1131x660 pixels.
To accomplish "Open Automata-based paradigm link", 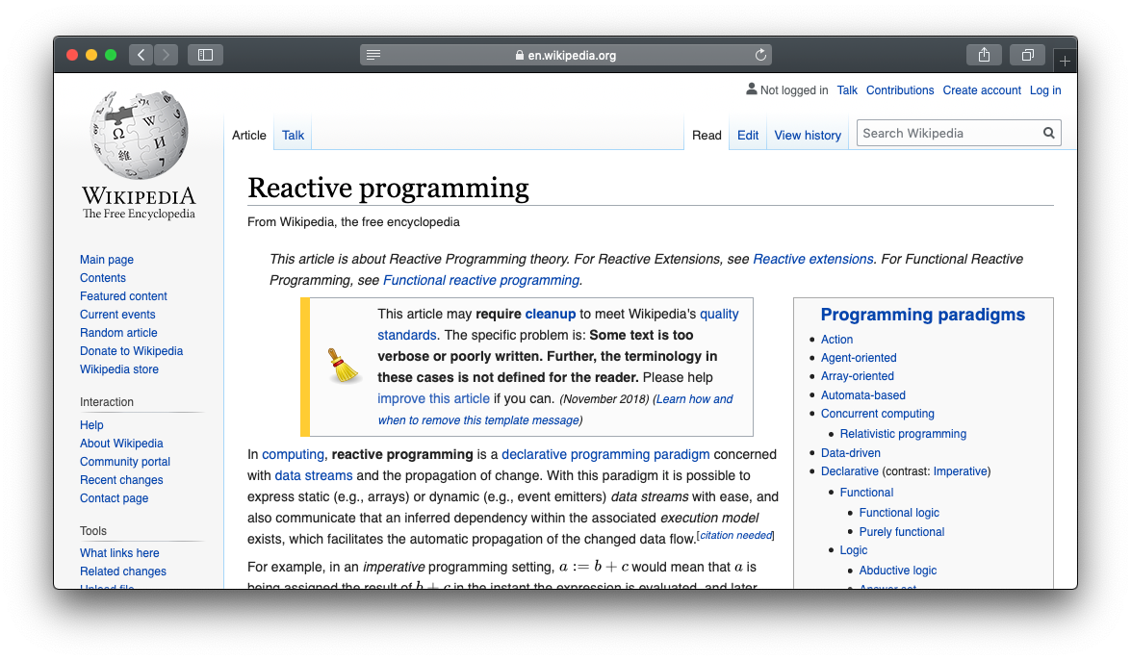I will coord(862,395).
